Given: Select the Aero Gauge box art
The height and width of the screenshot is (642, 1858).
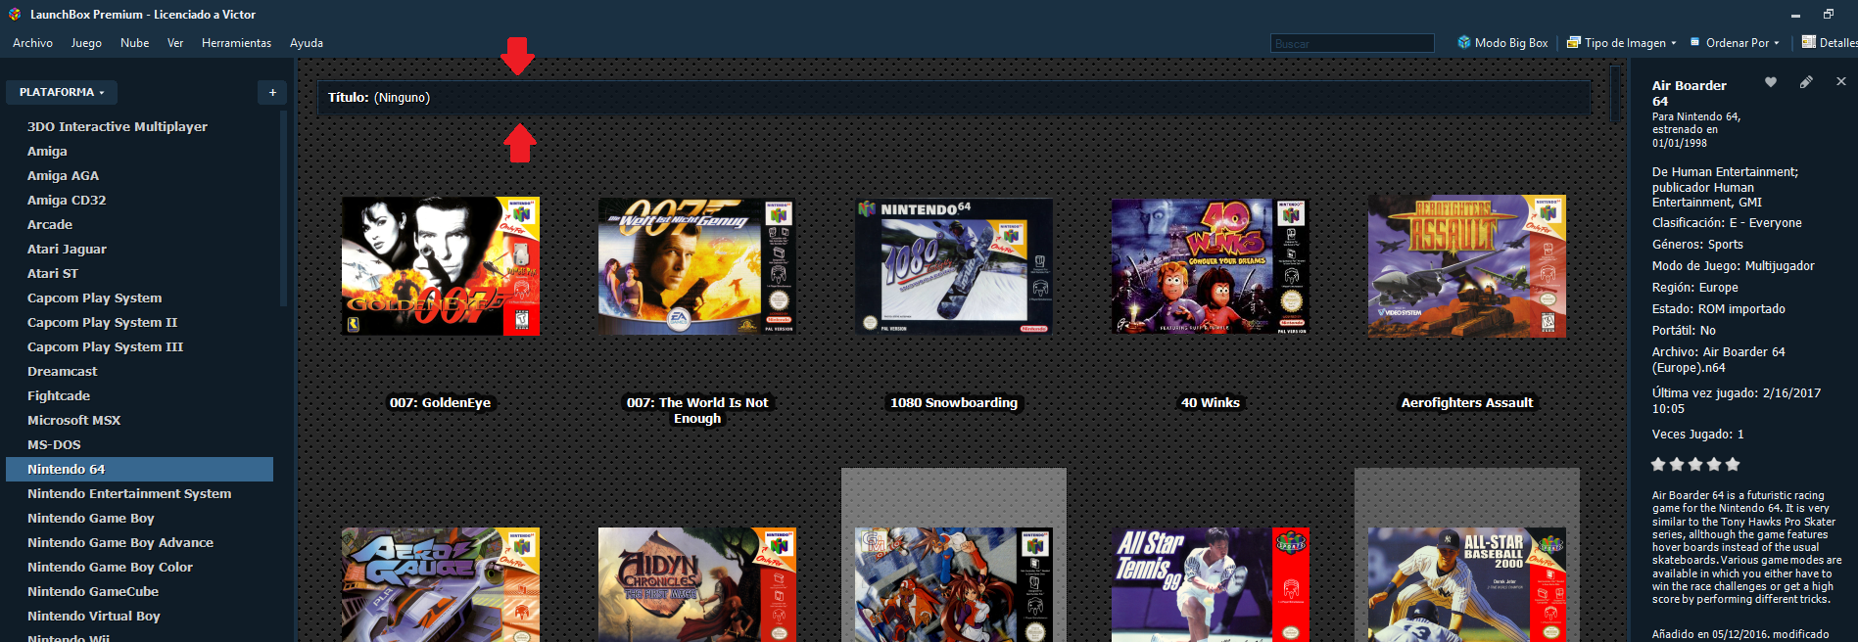Looking at the screenshot, I should [x=441, y=585].
